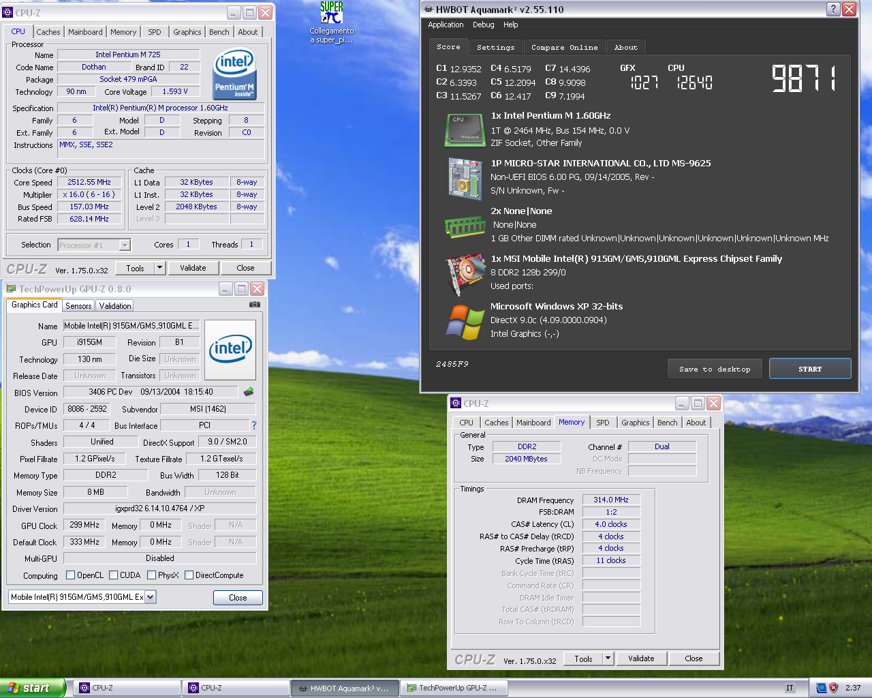Open the graphics card selector dropdown in GPU-Z
Viewport: 872px width, 698px height.
150,597
